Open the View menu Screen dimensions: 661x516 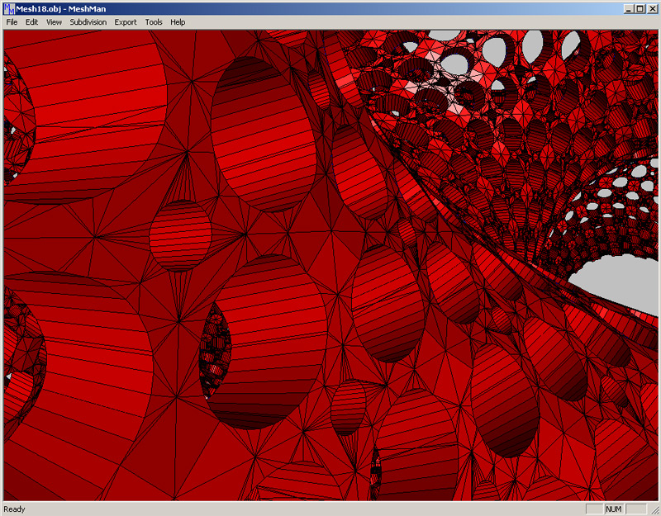(x=54, y=22)
